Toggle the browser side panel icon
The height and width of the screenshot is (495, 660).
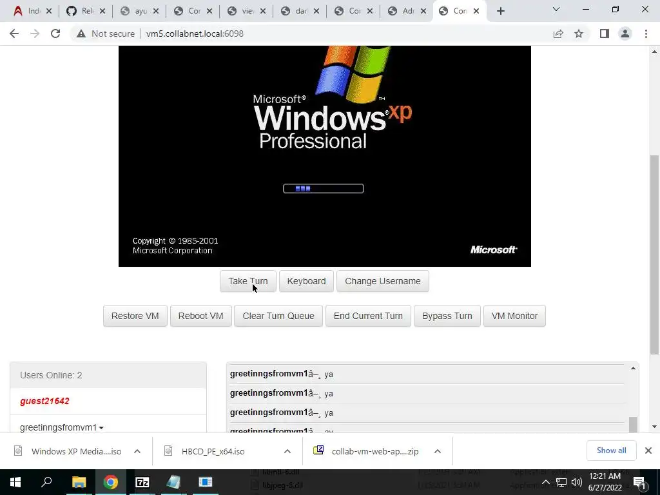point(605,34)
